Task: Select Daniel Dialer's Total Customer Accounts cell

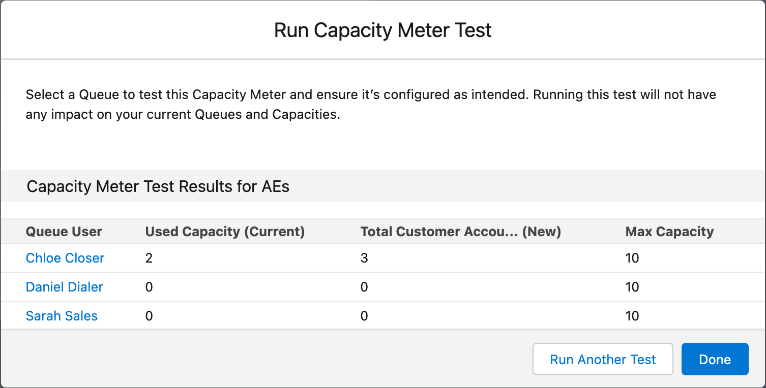Action: pos(364,287)
